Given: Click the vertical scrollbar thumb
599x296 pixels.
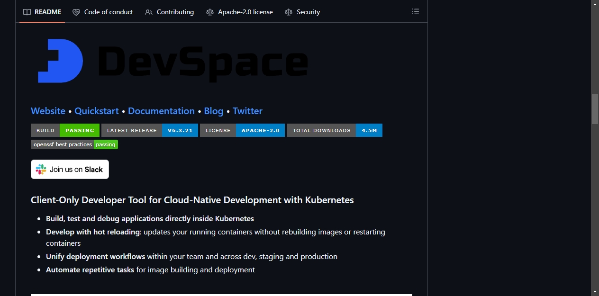Looking at the screenshot, I should [x=595, y=109].
